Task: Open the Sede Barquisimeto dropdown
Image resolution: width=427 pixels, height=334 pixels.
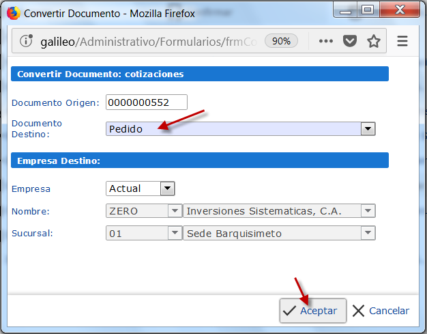Action: 280,233
